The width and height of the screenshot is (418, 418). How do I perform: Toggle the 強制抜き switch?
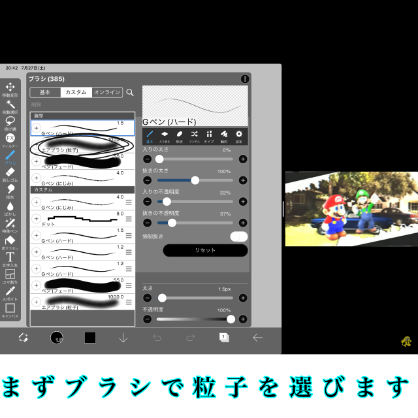pyautogui.click(x=239, y=236)
